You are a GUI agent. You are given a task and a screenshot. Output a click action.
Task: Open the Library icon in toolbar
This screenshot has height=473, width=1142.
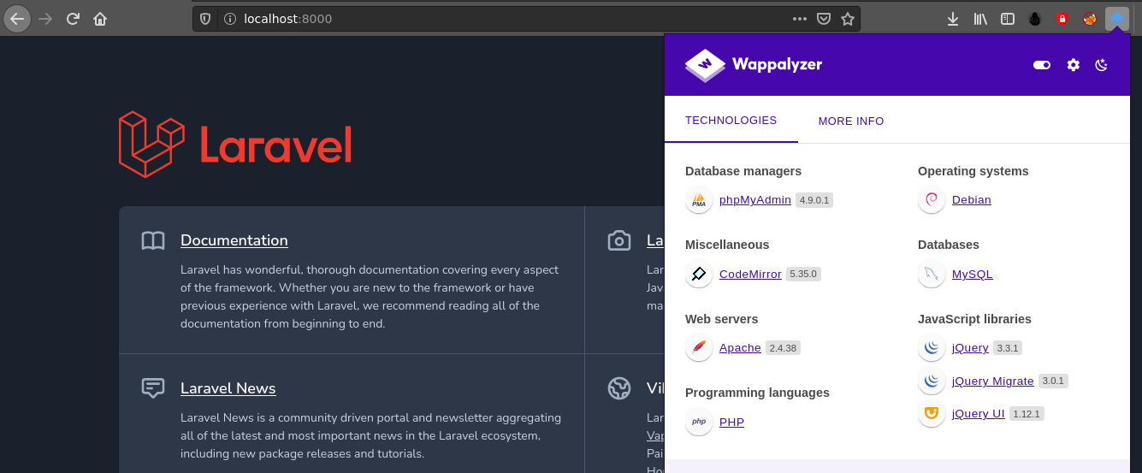tap(980, 19)
